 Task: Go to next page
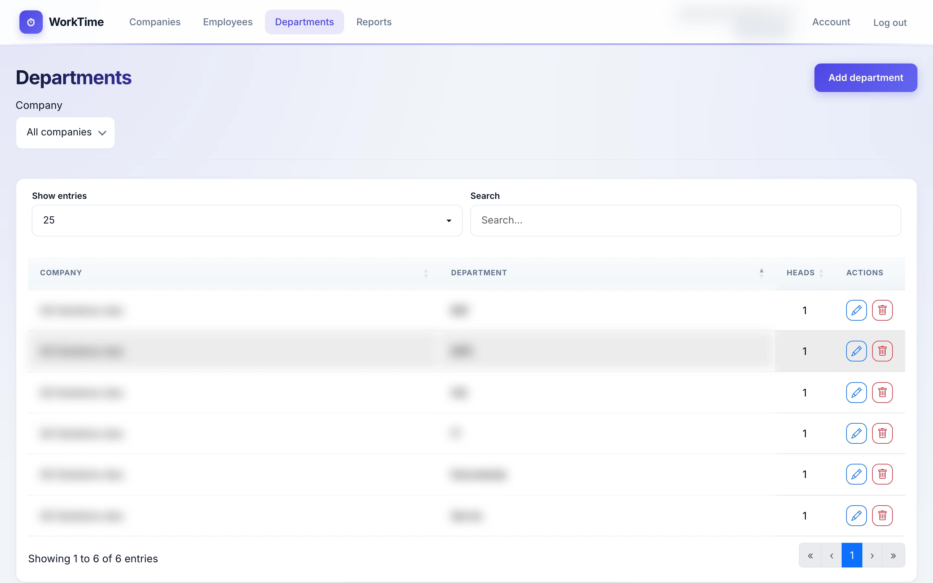pyautogui.click(x=872, y=555)
